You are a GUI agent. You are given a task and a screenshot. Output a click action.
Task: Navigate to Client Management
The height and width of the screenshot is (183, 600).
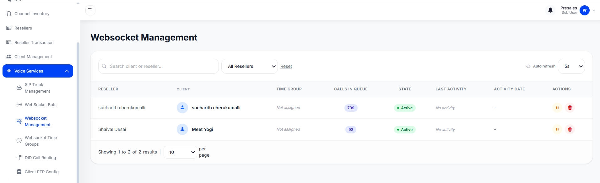(33, 57)
